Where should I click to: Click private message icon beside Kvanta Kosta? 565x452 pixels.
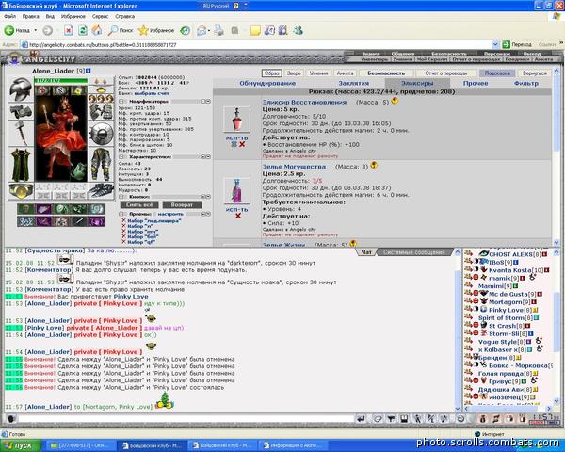click(468, 269)
